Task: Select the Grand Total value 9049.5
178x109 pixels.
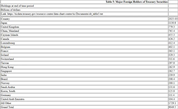Action: [172, 107]
